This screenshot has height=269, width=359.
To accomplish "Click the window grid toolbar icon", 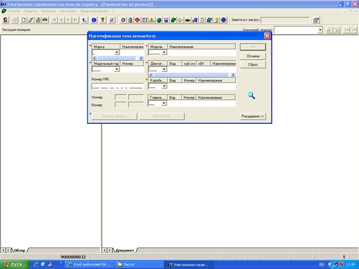I will pos(123,20).
